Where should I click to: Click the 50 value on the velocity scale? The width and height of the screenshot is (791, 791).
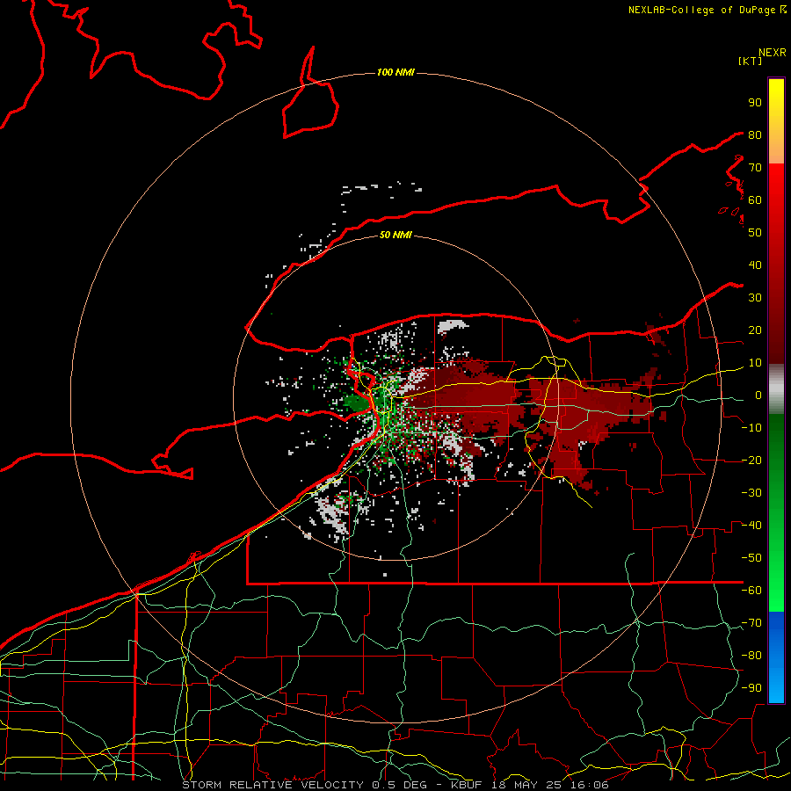point(755,233)
